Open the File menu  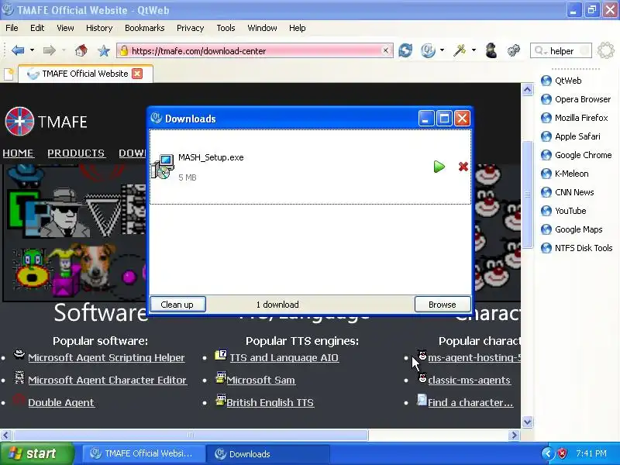(x=12, y=28)
